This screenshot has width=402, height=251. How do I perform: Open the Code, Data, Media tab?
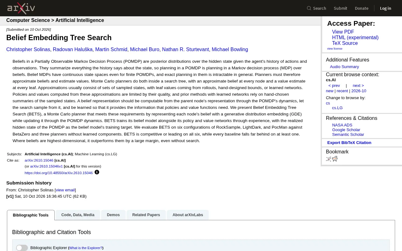pyautogui.click(x=78, y=215)
